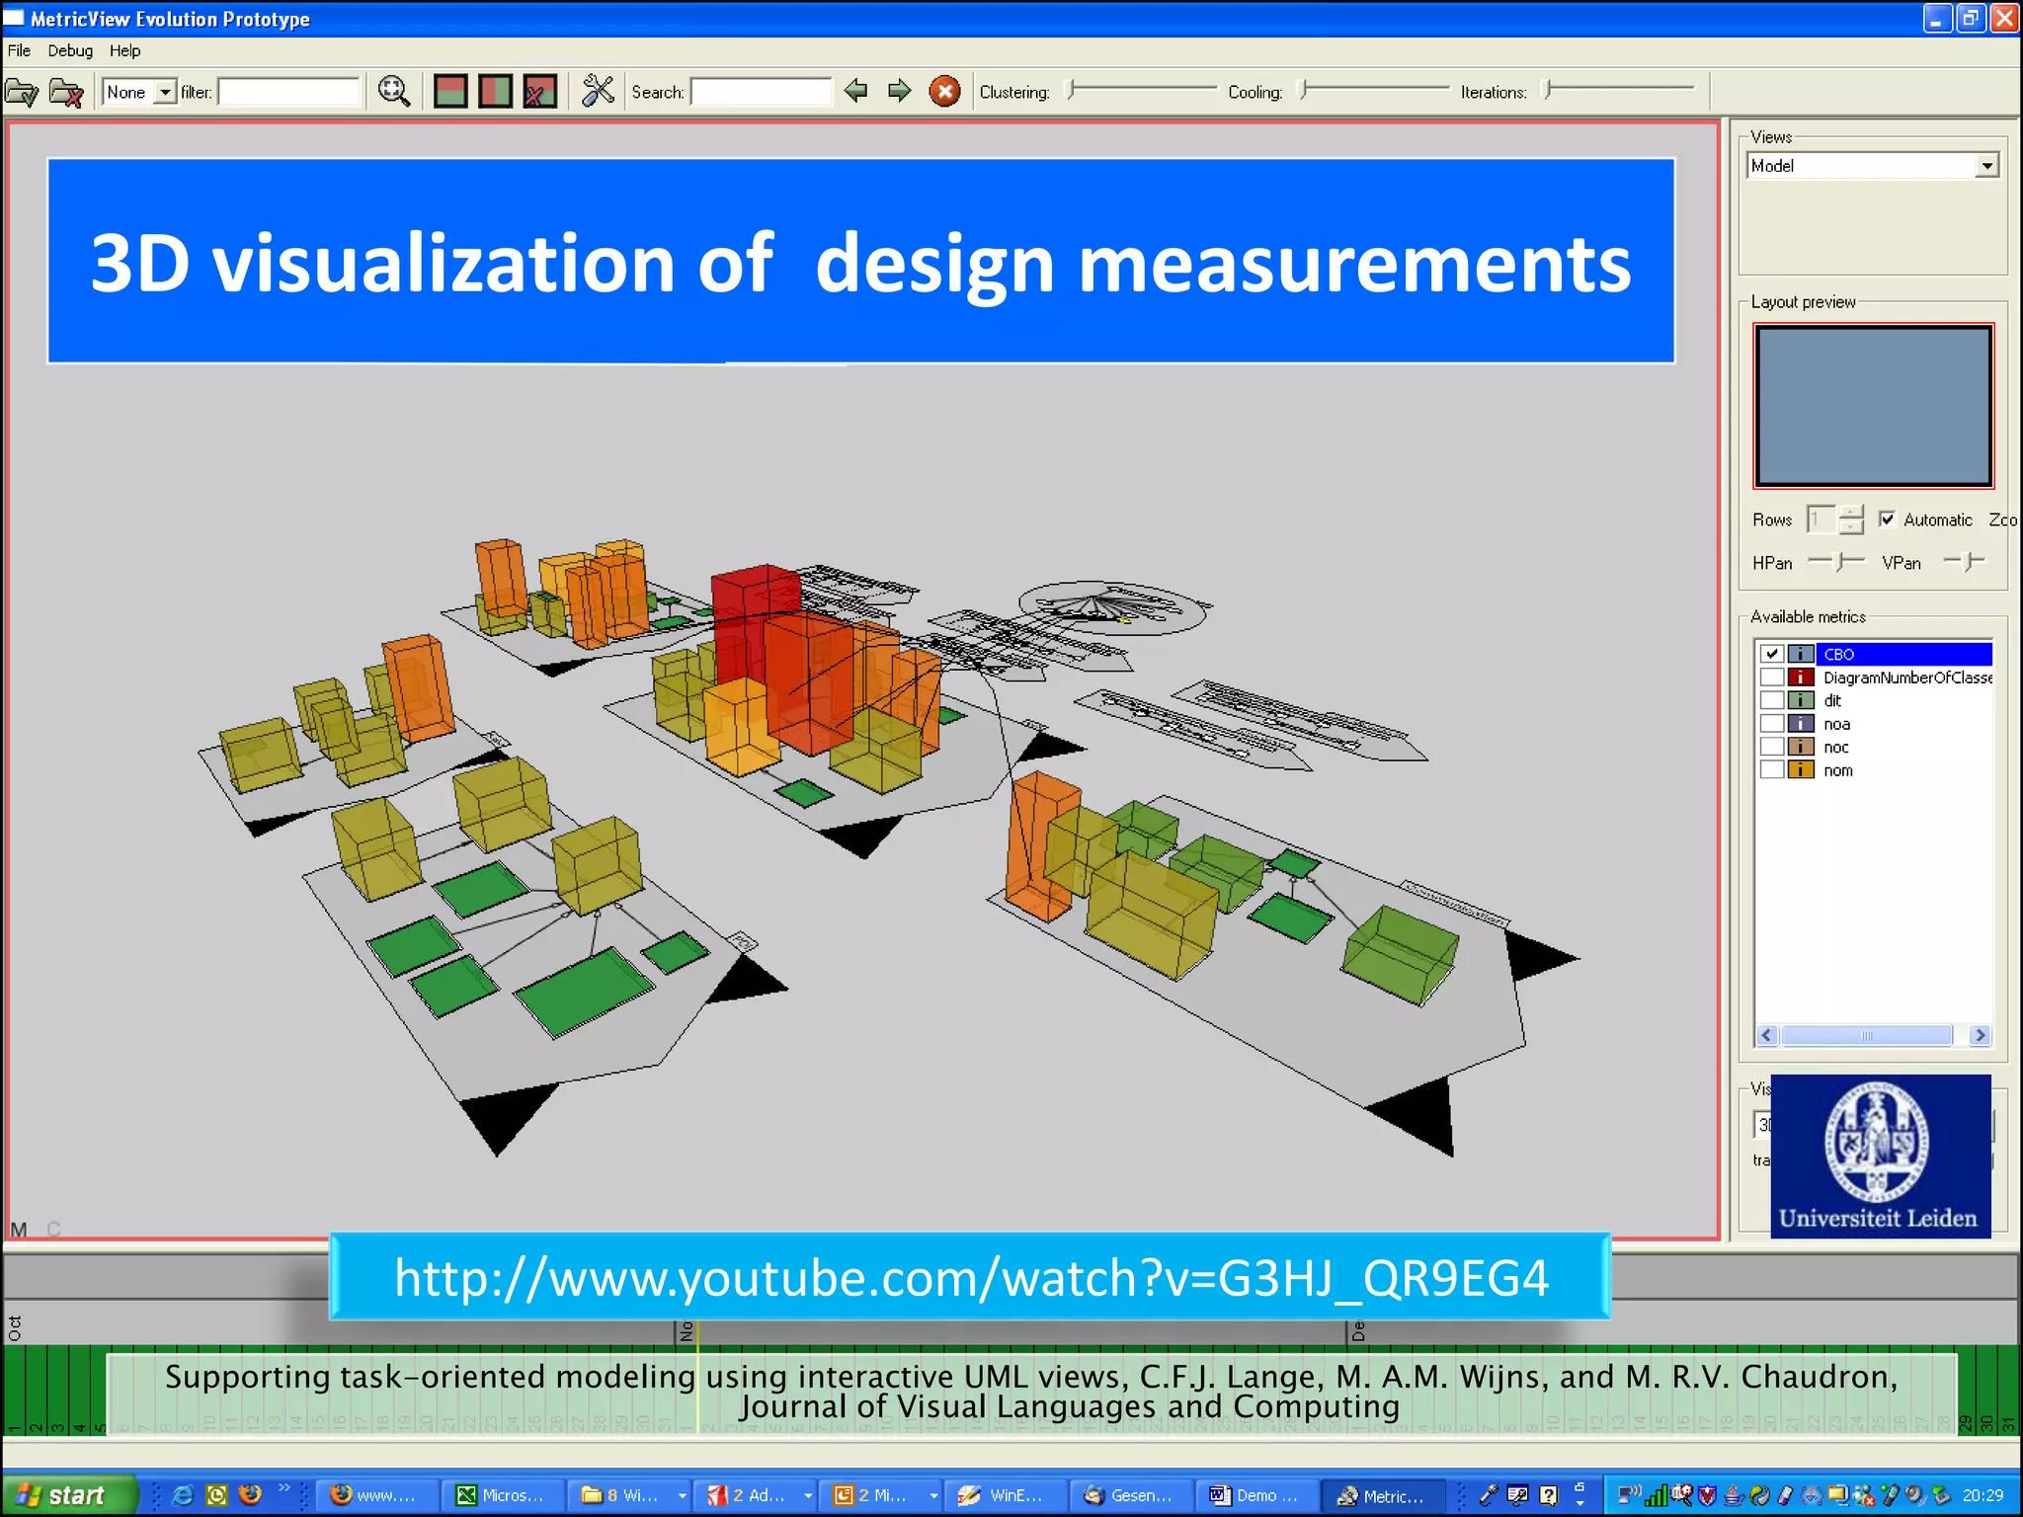Screen dimensions: 2023x1517
Task: Click the close-file folder icon with red X
Action: point(66,92)
